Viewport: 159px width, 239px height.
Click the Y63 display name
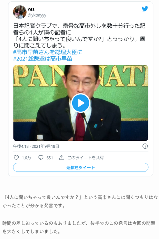coord(31,10)
